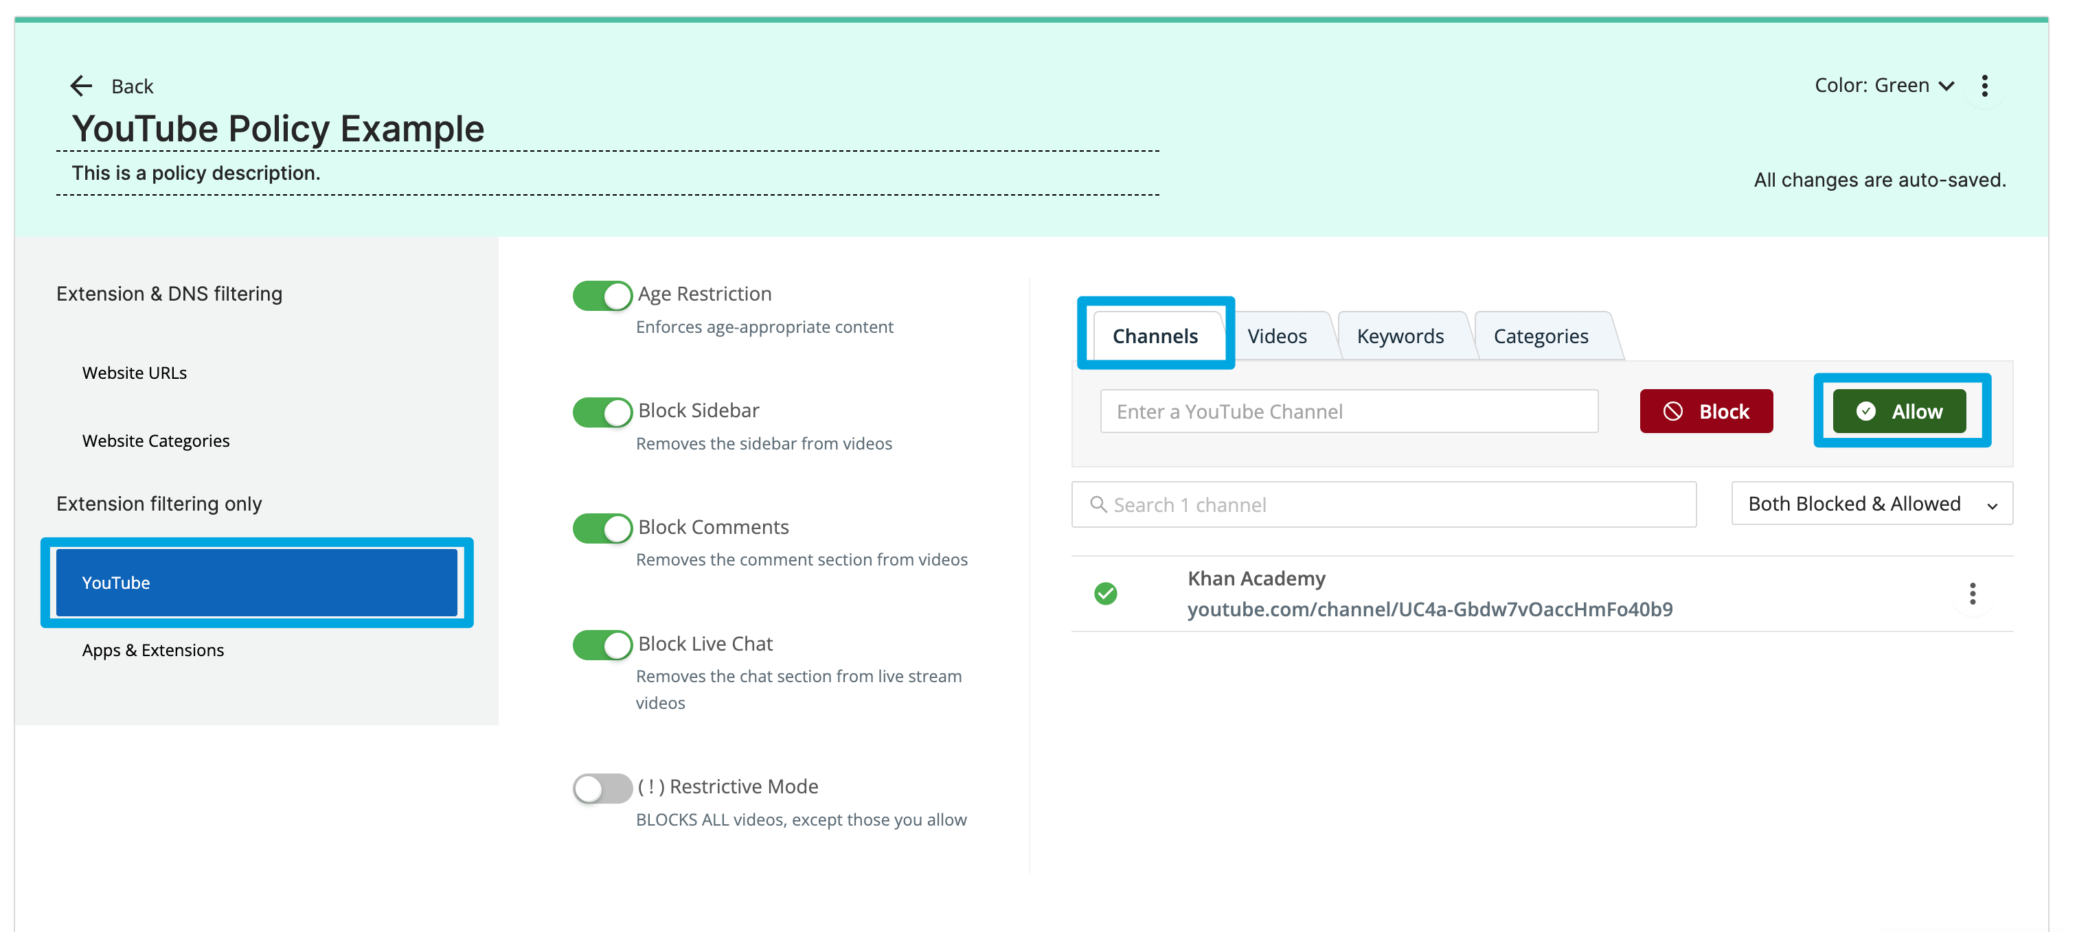Image resolution: width=2077 pixels, height=932 pixels.
Task: Disable the Age Restriction toggle
Action: (x=602, y=295)
